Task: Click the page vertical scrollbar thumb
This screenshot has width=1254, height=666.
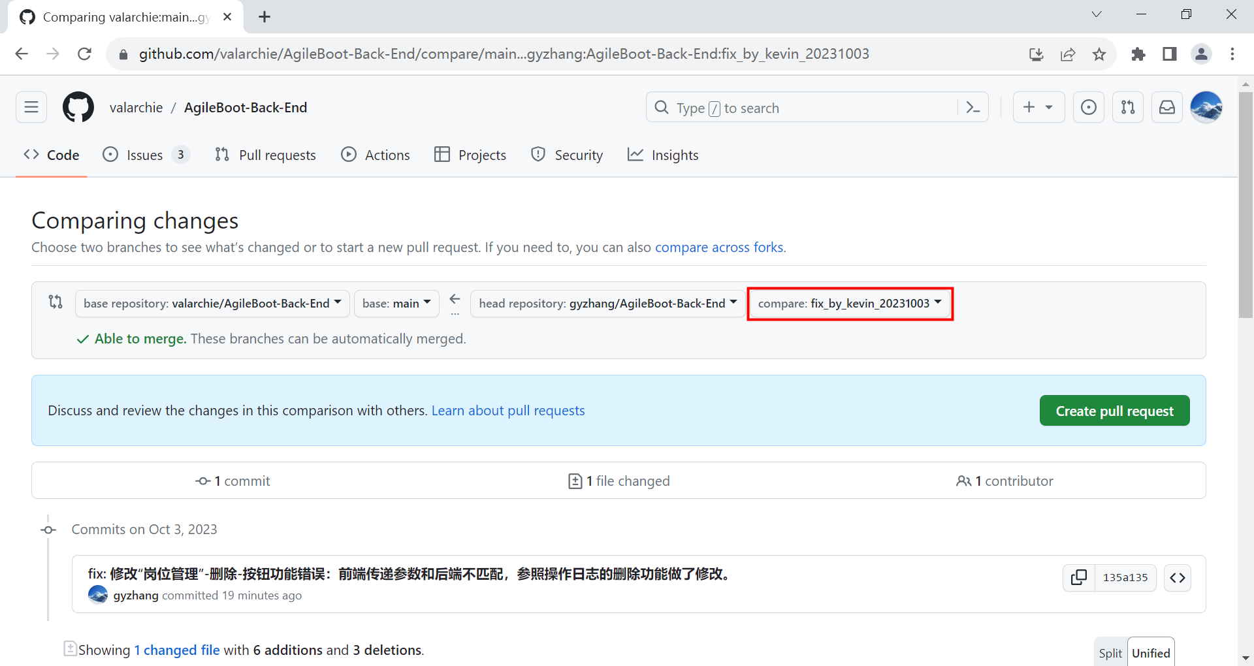Action: point(1246,205)
